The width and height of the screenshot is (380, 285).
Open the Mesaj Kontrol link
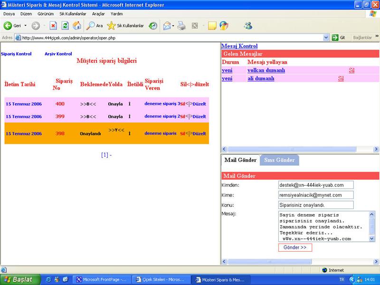click(239, 46)
